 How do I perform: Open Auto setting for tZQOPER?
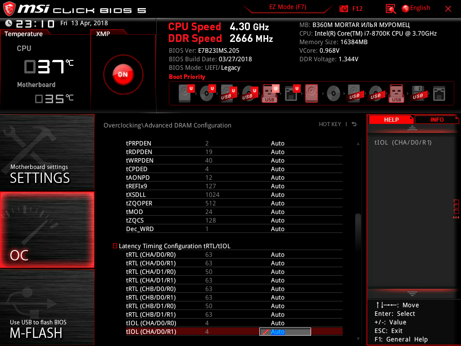point(277,203)
